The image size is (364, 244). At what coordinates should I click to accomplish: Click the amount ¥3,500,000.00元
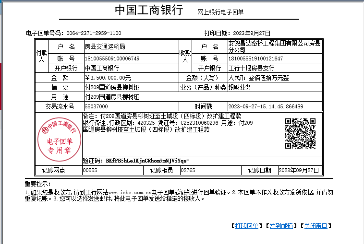click(x=108, y=78)
